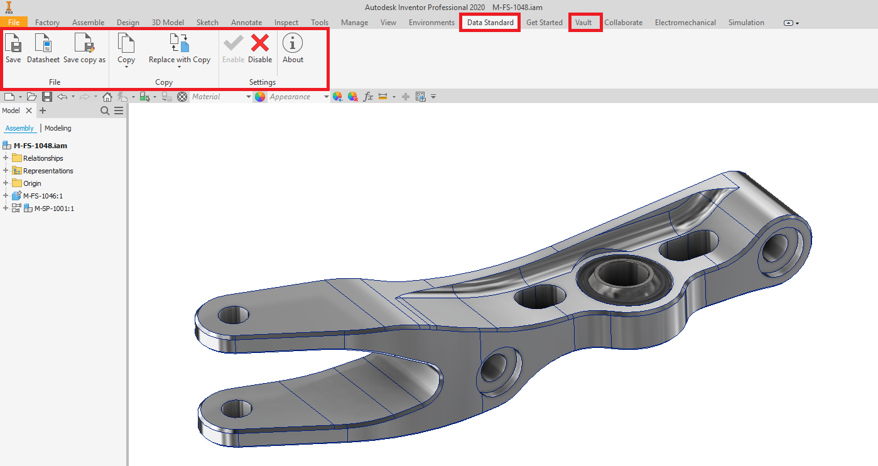Viewport: 878px width, 466px height.
Task: Open the customize quick access toolbar arrow
Action: [x=433, y=97]
